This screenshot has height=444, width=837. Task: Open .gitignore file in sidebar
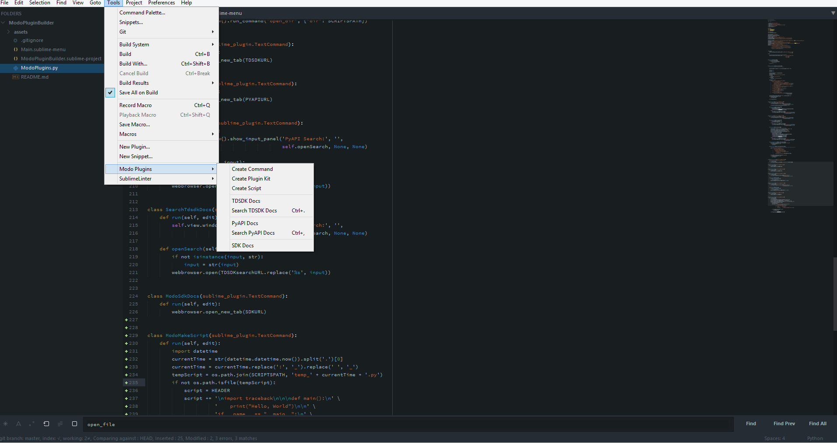point(32,40)
